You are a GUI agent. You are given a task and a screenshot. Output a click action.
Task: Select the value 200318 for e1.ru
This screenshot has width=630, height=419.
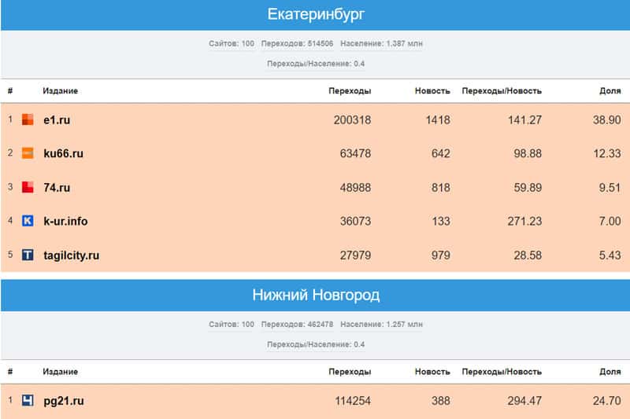point(352,120)
